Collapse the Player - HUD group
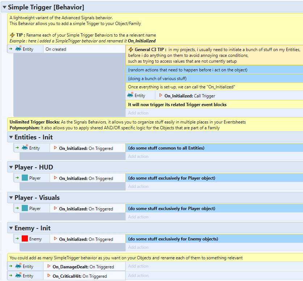This screenshot has width=303, height=281. [11, 167]
